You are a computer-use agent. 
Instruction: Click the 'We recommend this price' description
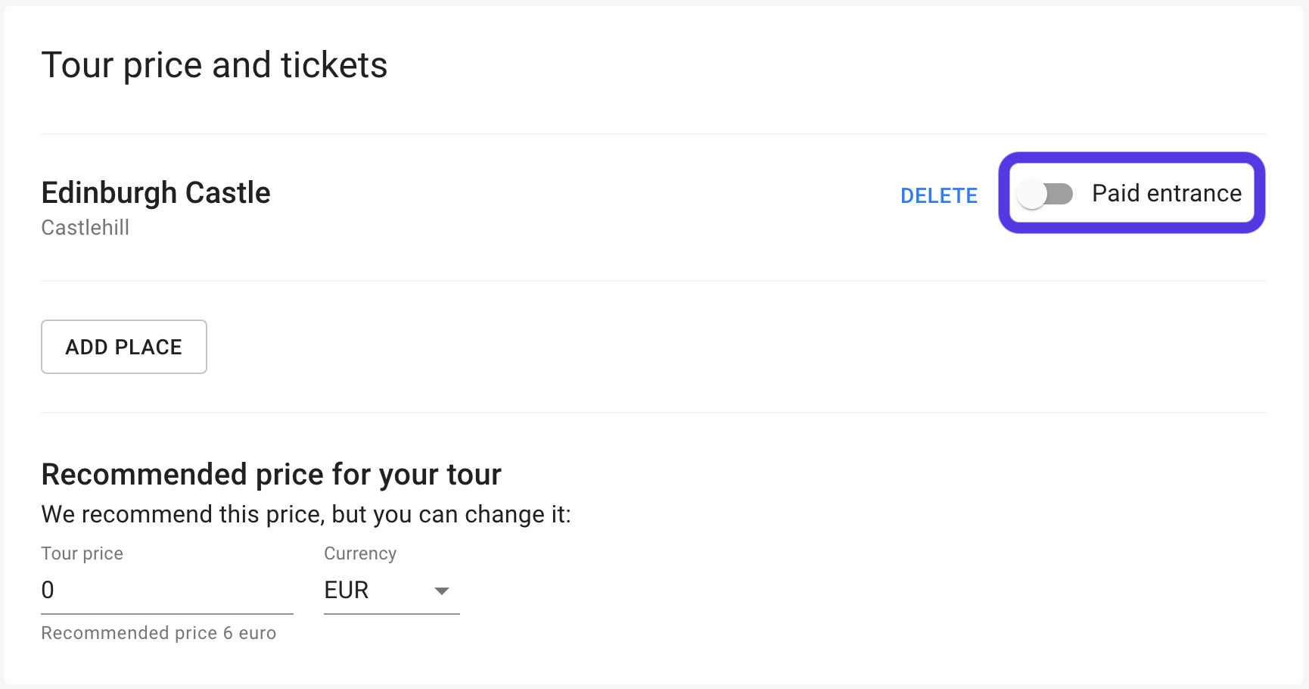[x=306, y=515]
